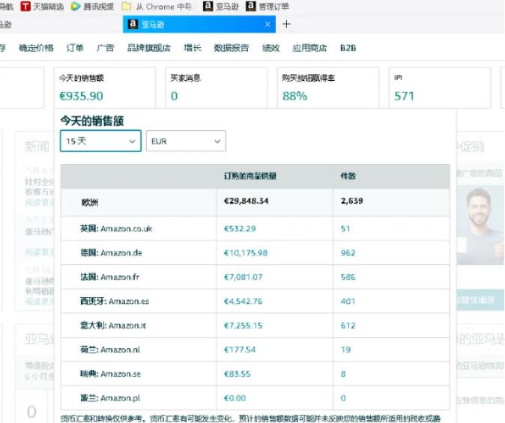Open Amazon.it sales €7,255.15
Image resolution: width=505 pixels, height=423 pixels.
[244, 326]
